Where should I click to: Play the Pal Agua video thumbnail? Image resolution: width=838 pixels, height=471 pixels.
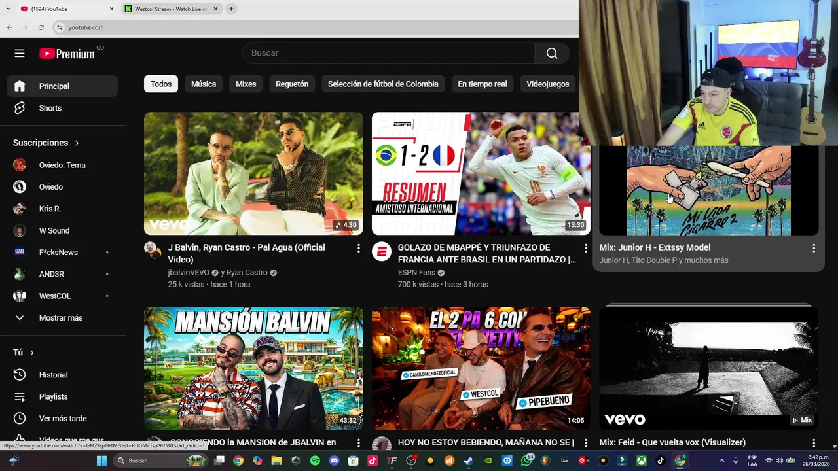click(x=253, y=173)
